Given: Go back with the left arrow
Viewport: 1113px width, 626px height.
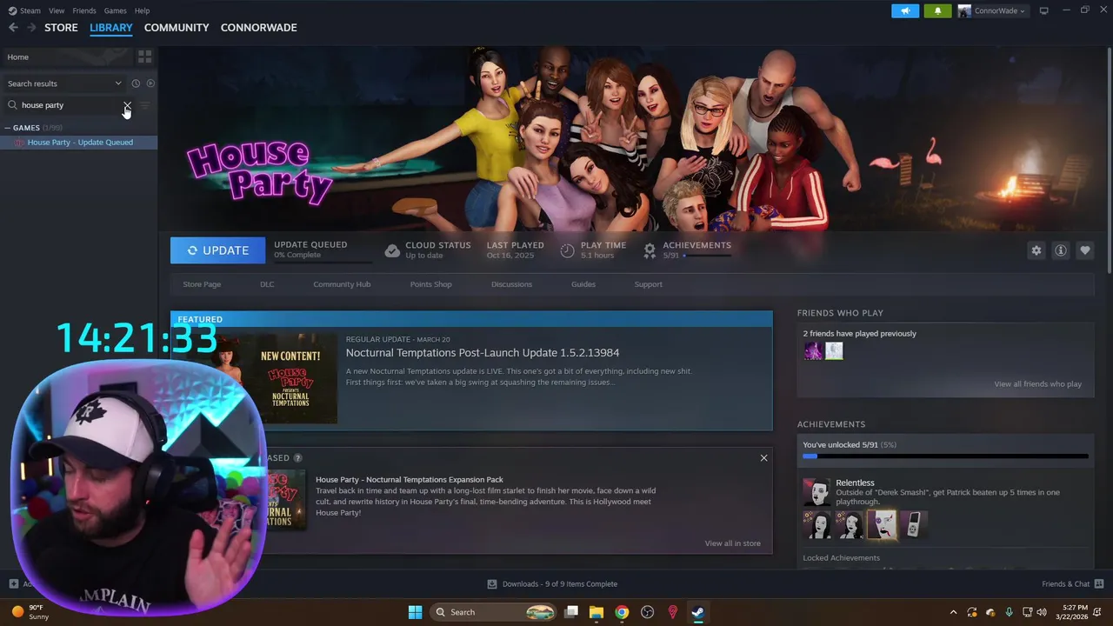Looking at the screenshot, I should [x=13, y=28].
